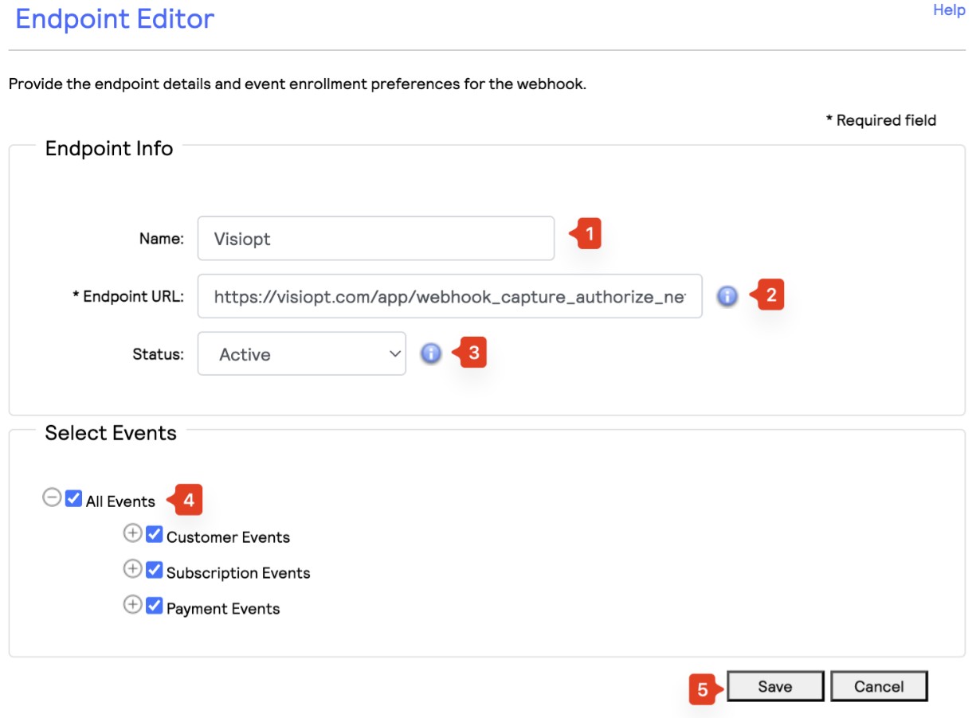The width and height of the screenshot is (976, 718).
Task: Click the Endpoint Editor page heading
Action: coord(115,18)
